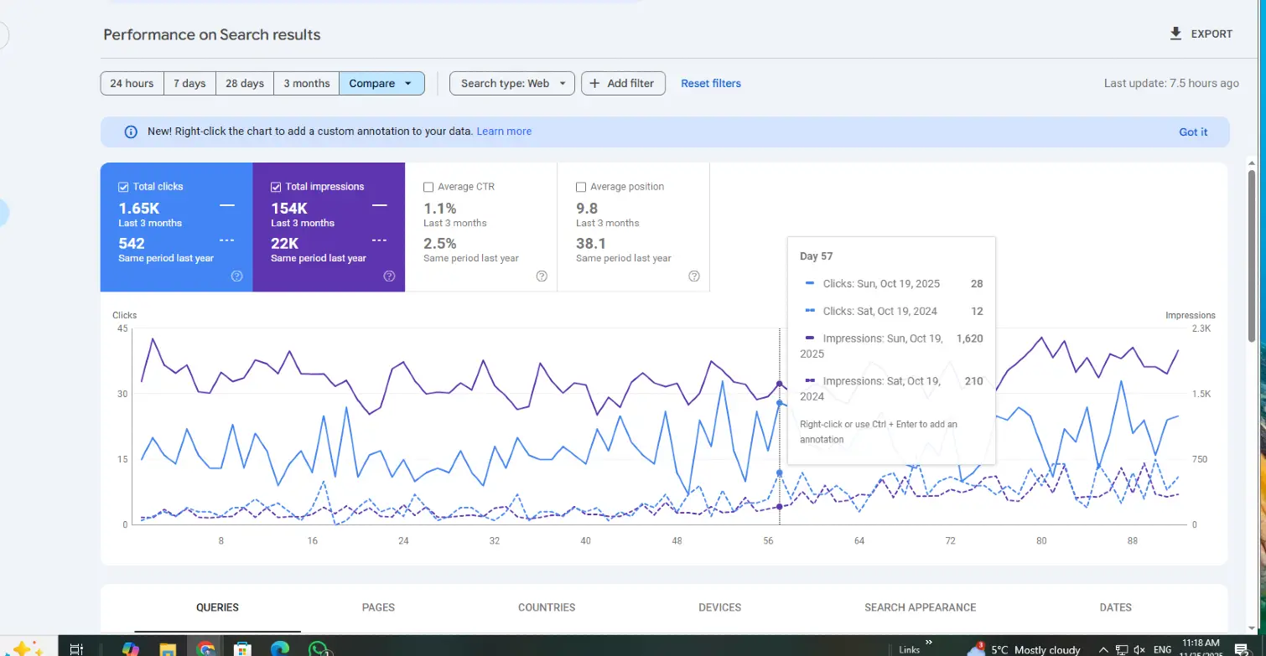Click the Export download icon

[x=1175, y=34]
